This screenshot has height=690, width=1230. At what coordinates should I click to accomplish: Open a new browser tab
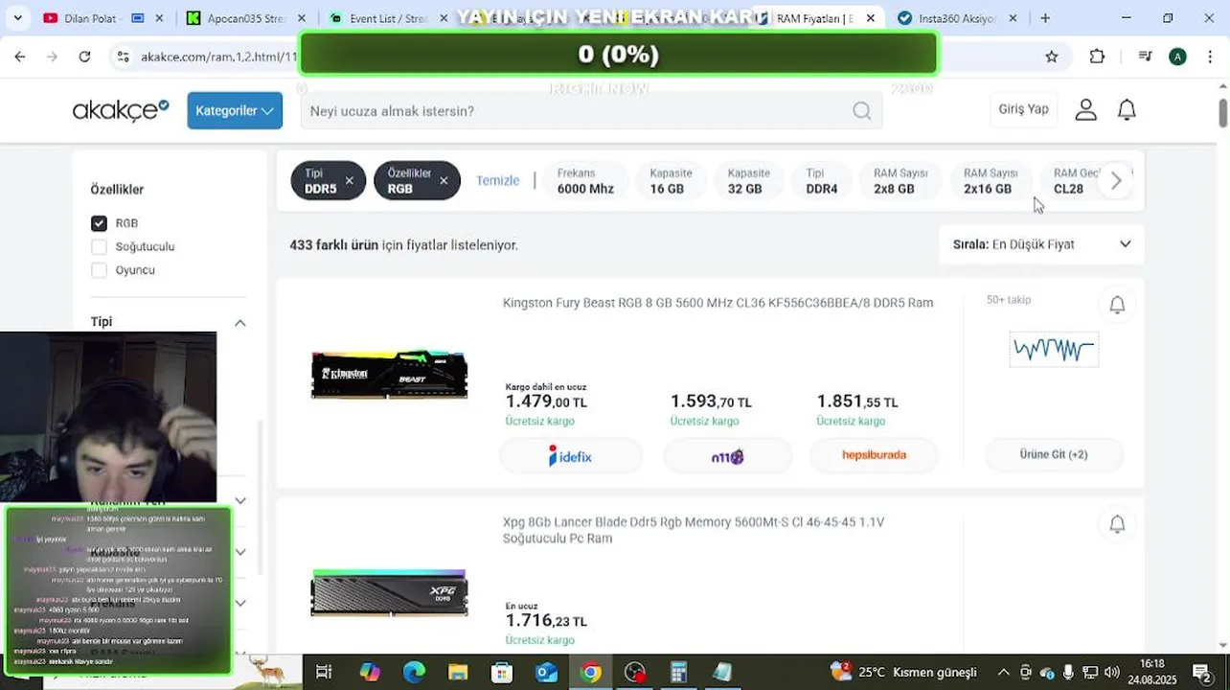tap(1045, 18)
